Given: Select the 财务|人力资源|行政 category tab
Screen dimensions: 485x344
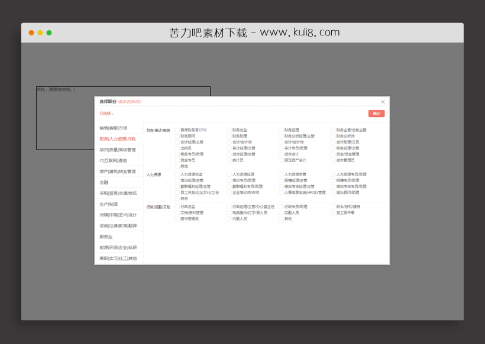Looking at the screenshot, I should (x=118, y=139).
